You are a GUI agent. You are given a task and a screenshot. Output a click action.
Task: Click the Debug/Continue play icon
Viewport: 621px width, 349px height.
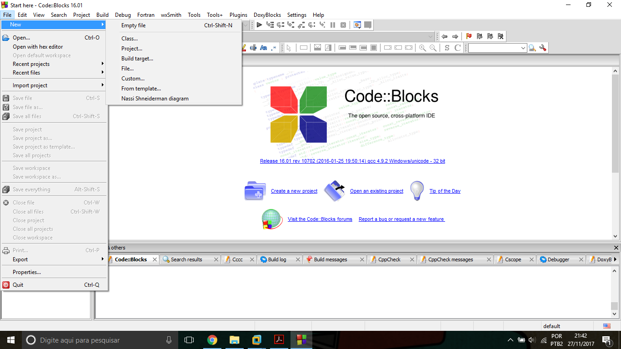259,25
